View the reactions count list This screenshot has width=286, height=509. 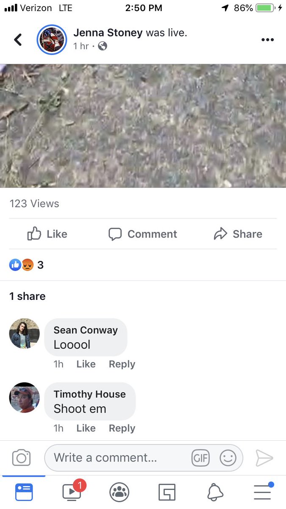tap(26, 265)
